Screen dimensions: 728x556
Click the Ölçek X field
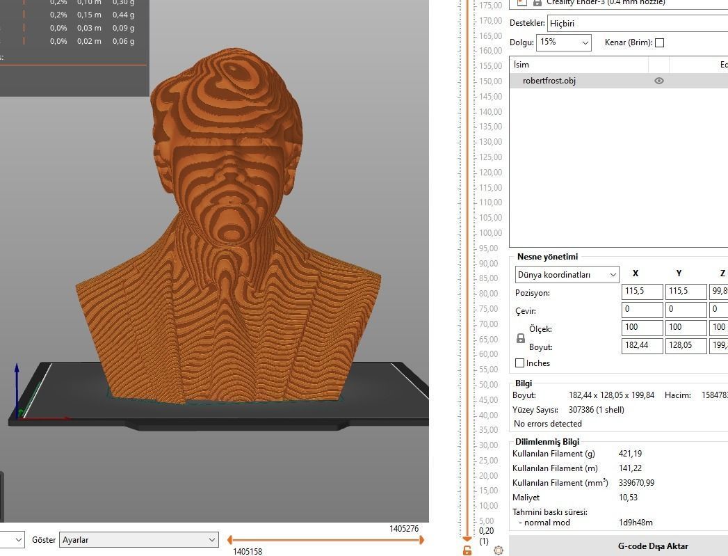[x=642, y=328]
